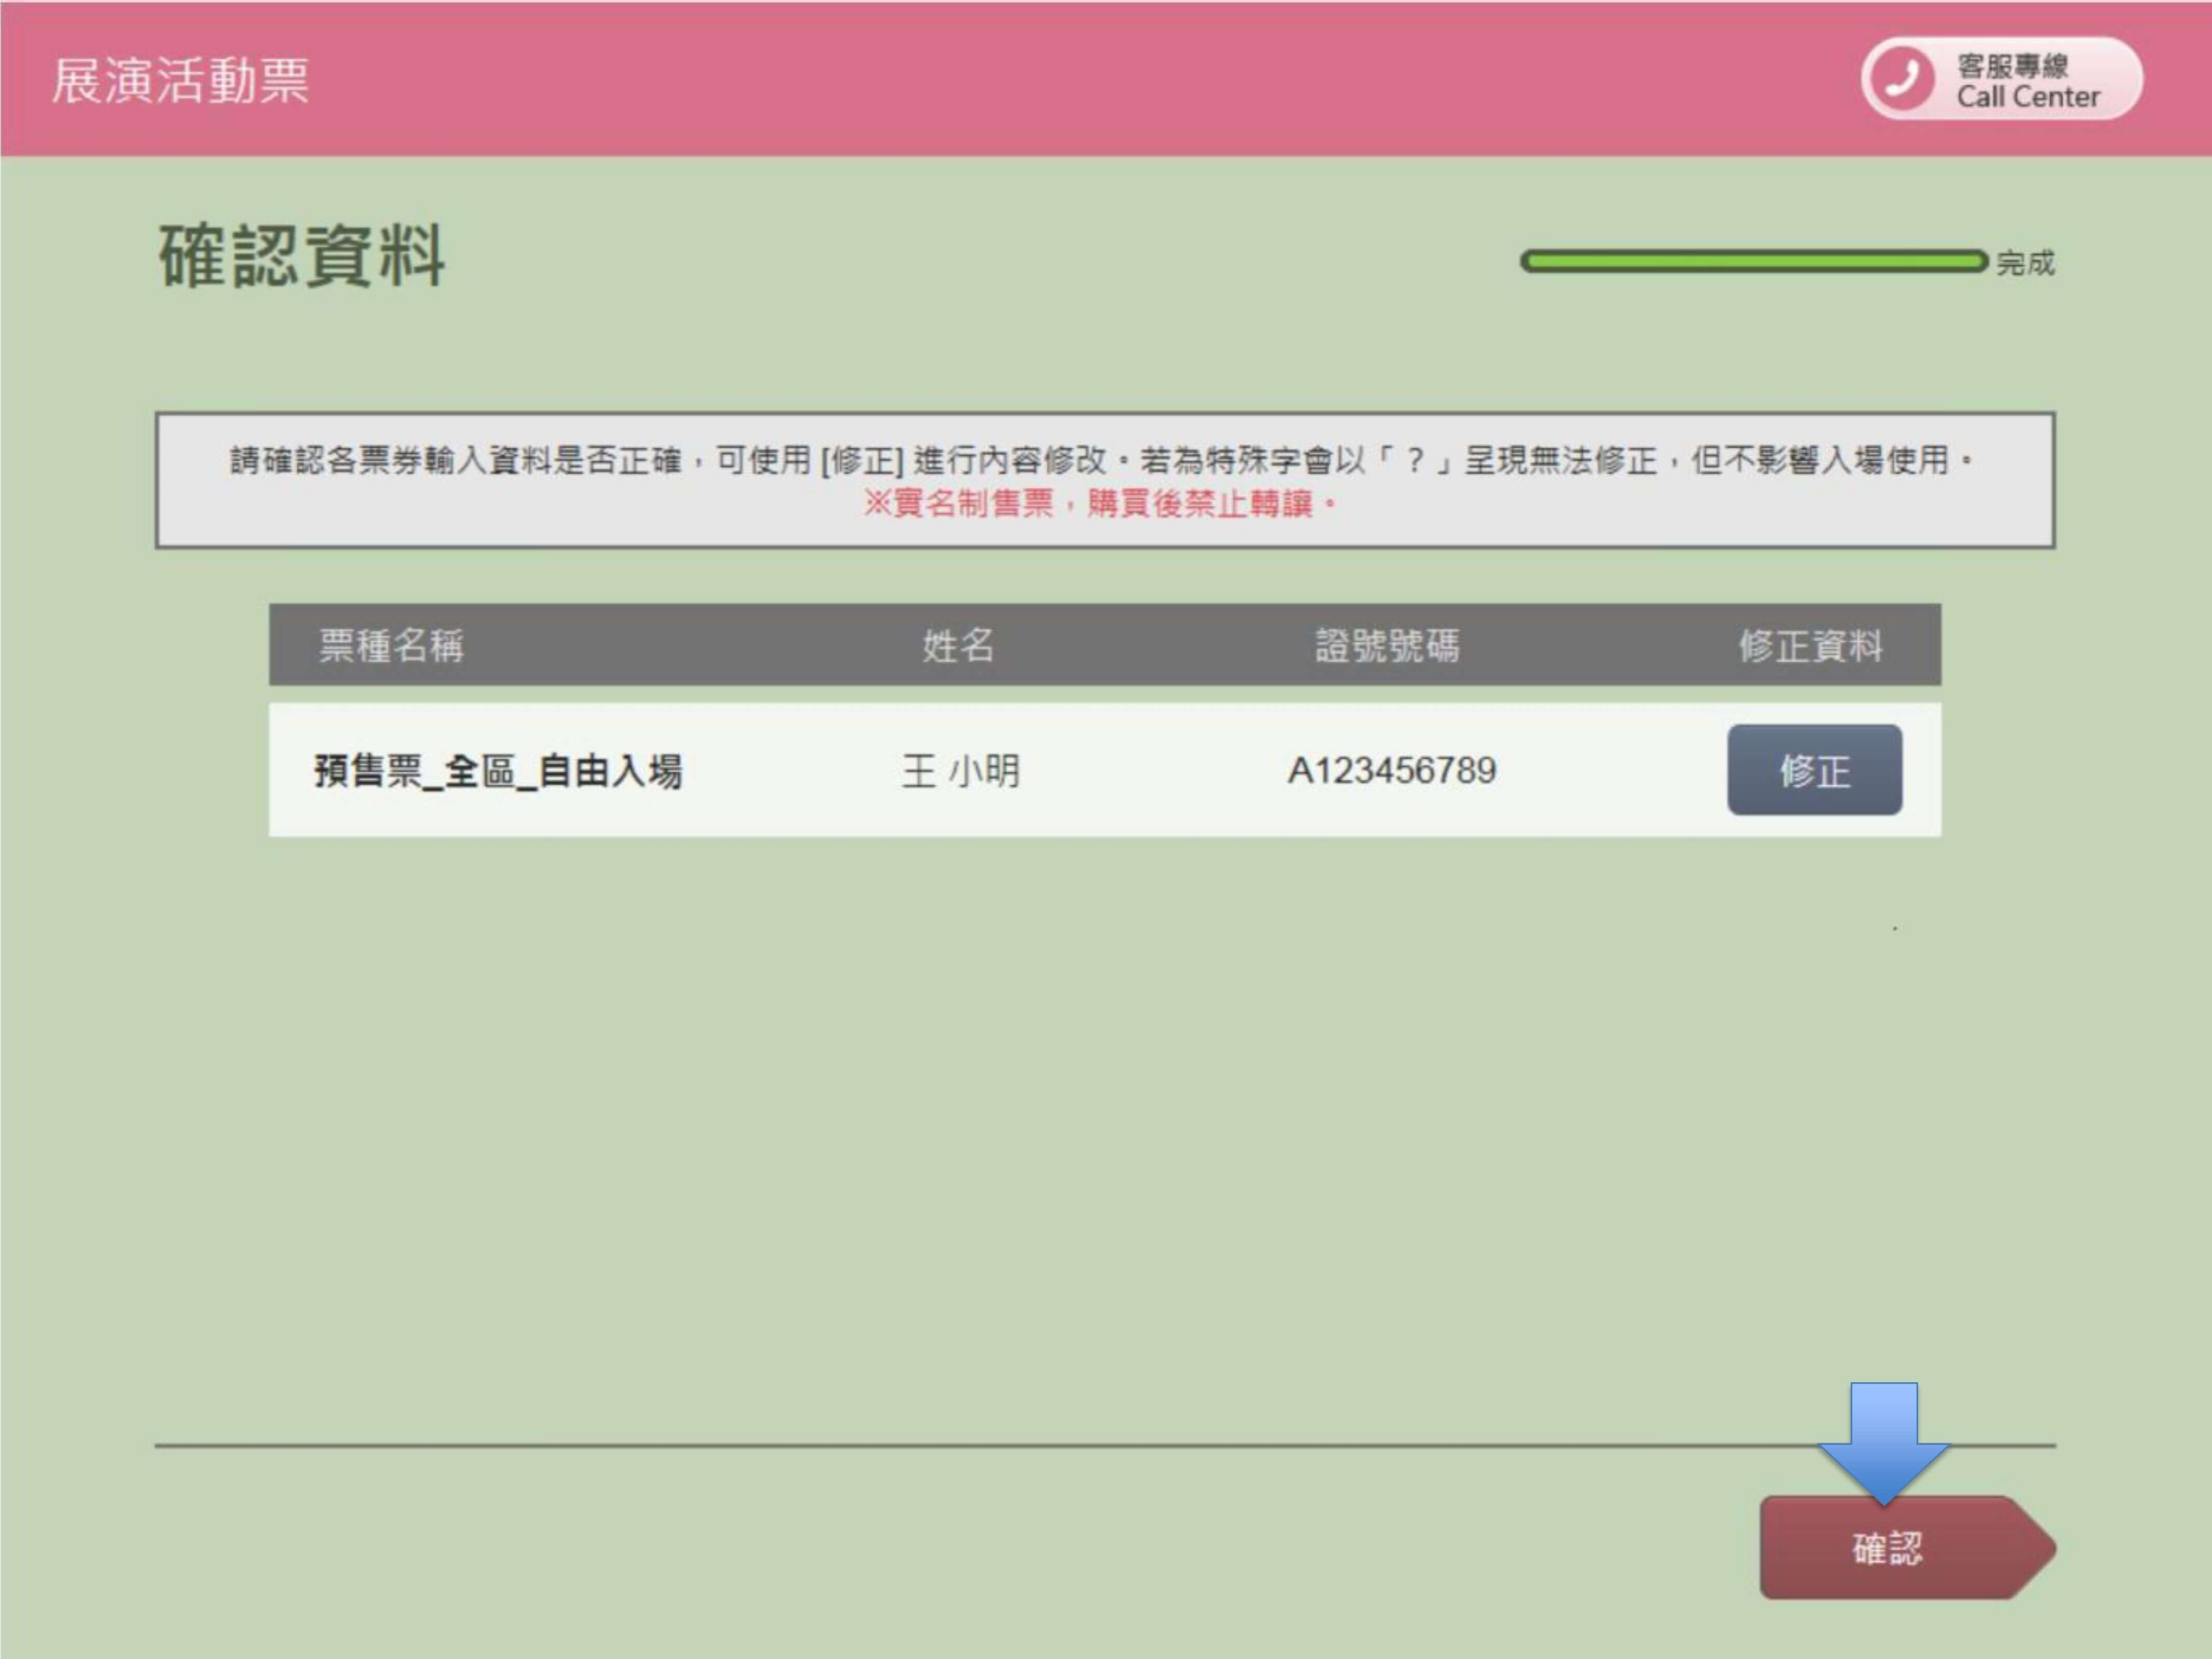Click the green progress bar
The image size is (2212, 1659).
(x=1753, y=262)
